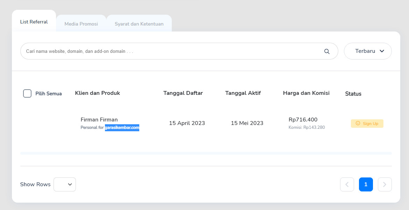
Task: Click the Sign Up status badge
Action: (x=367, y=124)
